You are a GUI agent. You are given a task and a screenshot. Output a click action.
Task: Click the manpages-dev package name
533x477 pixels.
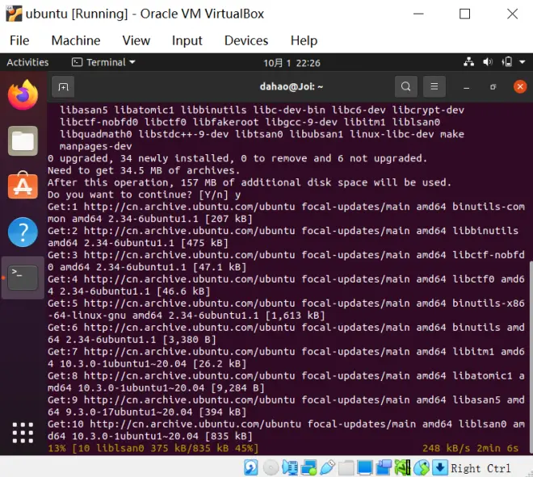96,146
